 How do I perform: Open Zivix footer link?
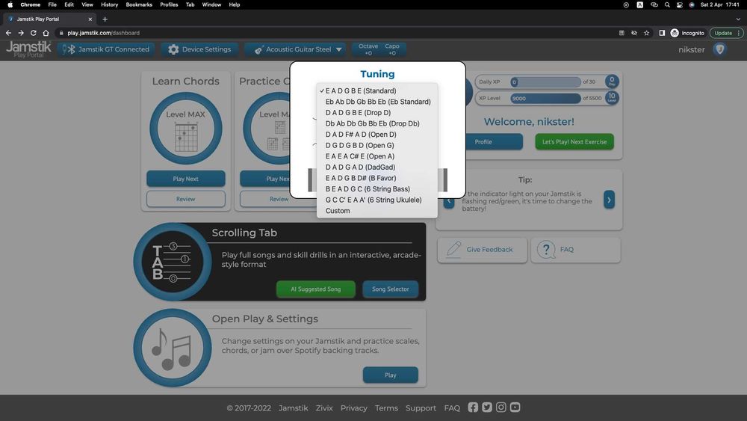click(x=324, y=408)
